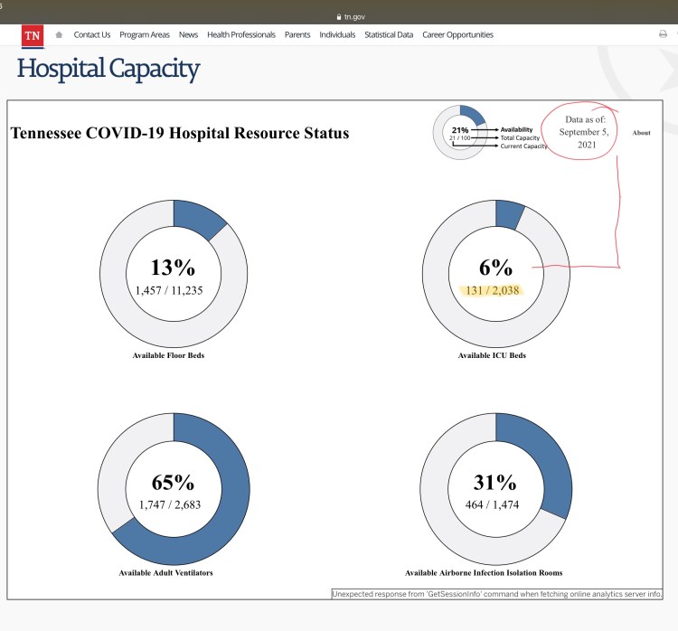Screen dimensions: 678x631
Task: Click the print page icon
Action: click(x=663, y=35)
